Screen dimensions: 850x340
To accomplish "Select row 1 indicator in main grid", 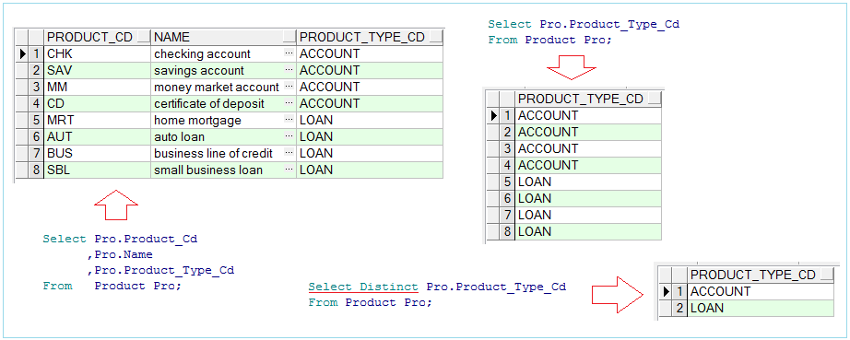I will click(x=22, y=53).
